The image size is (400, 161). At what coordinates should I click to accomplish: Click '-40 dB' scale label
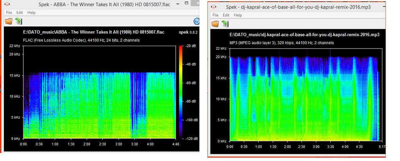pos(191,64)
